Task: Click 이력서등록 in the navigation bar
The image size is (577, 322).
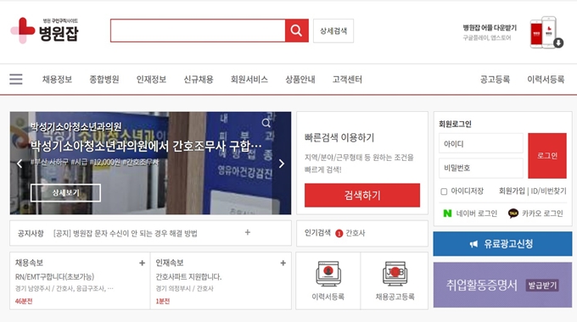Action: point(546,80)
